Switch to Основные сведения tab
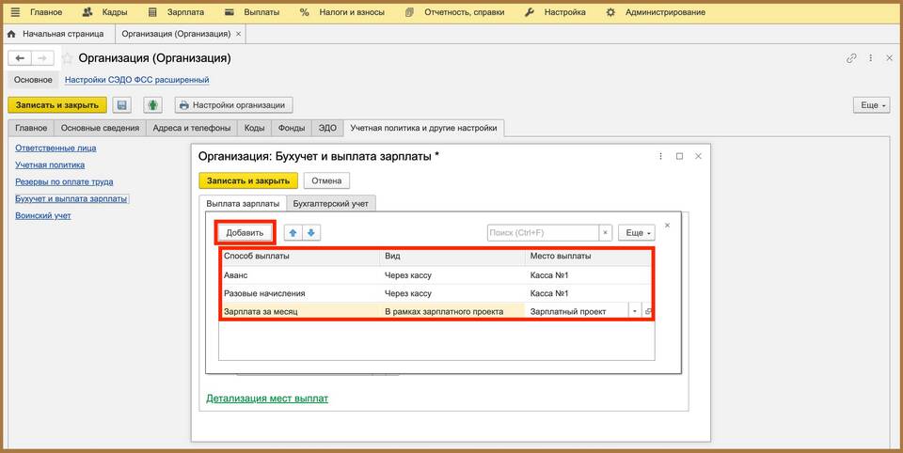Screen dimensions: 903x453 [x=101, y=128]
